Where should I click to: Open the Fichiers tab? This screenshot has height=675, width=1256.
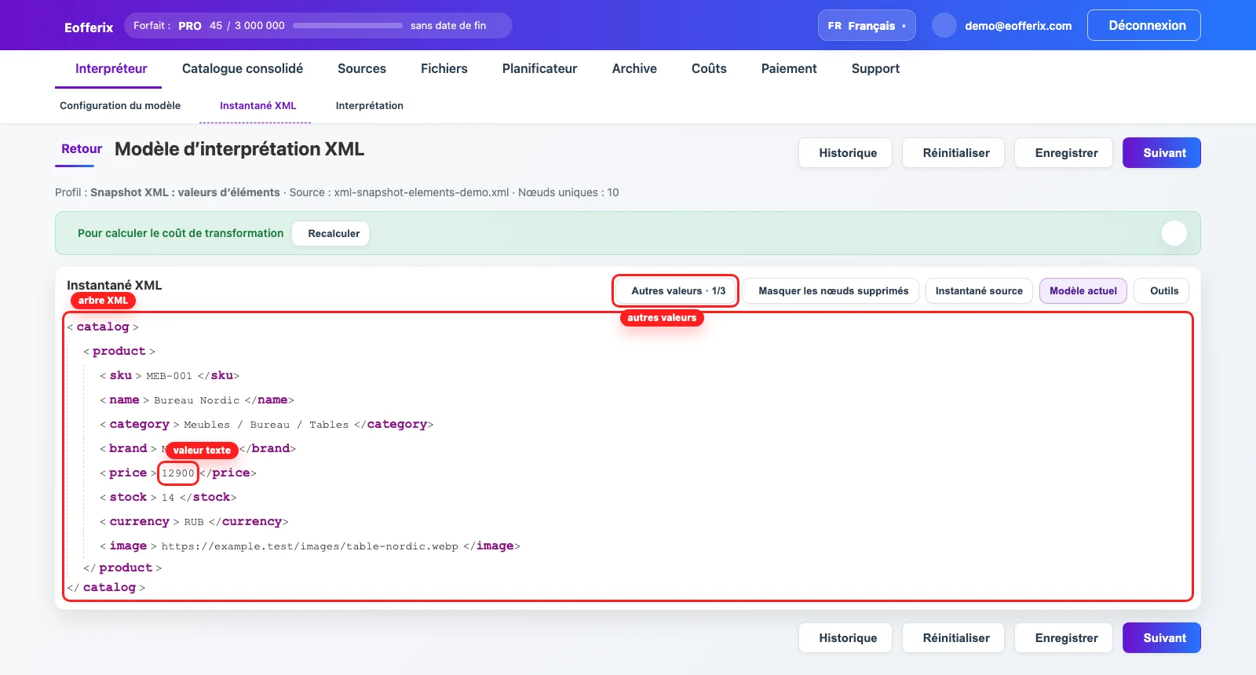[444, 68]
